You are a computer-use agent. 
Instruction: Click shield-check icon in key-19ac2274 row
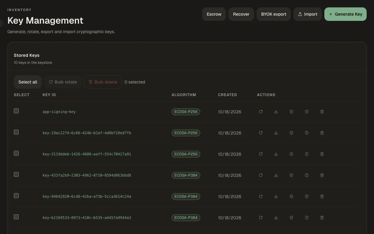pos(291,133)
